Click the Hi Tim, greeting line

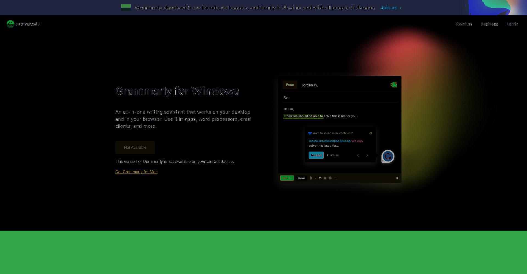pos(289,109)
